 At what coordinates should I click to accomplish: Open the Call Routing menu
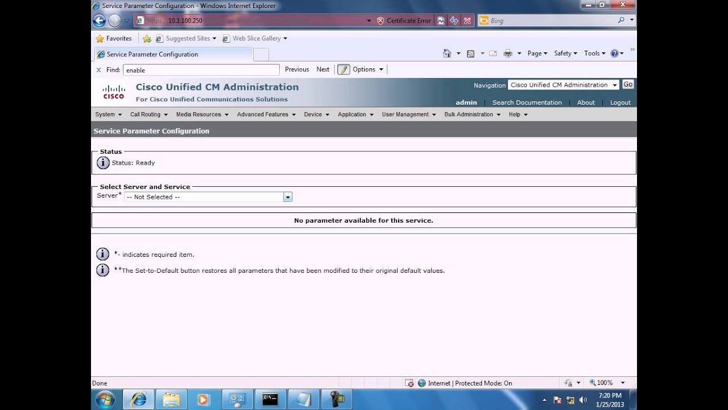148,114
